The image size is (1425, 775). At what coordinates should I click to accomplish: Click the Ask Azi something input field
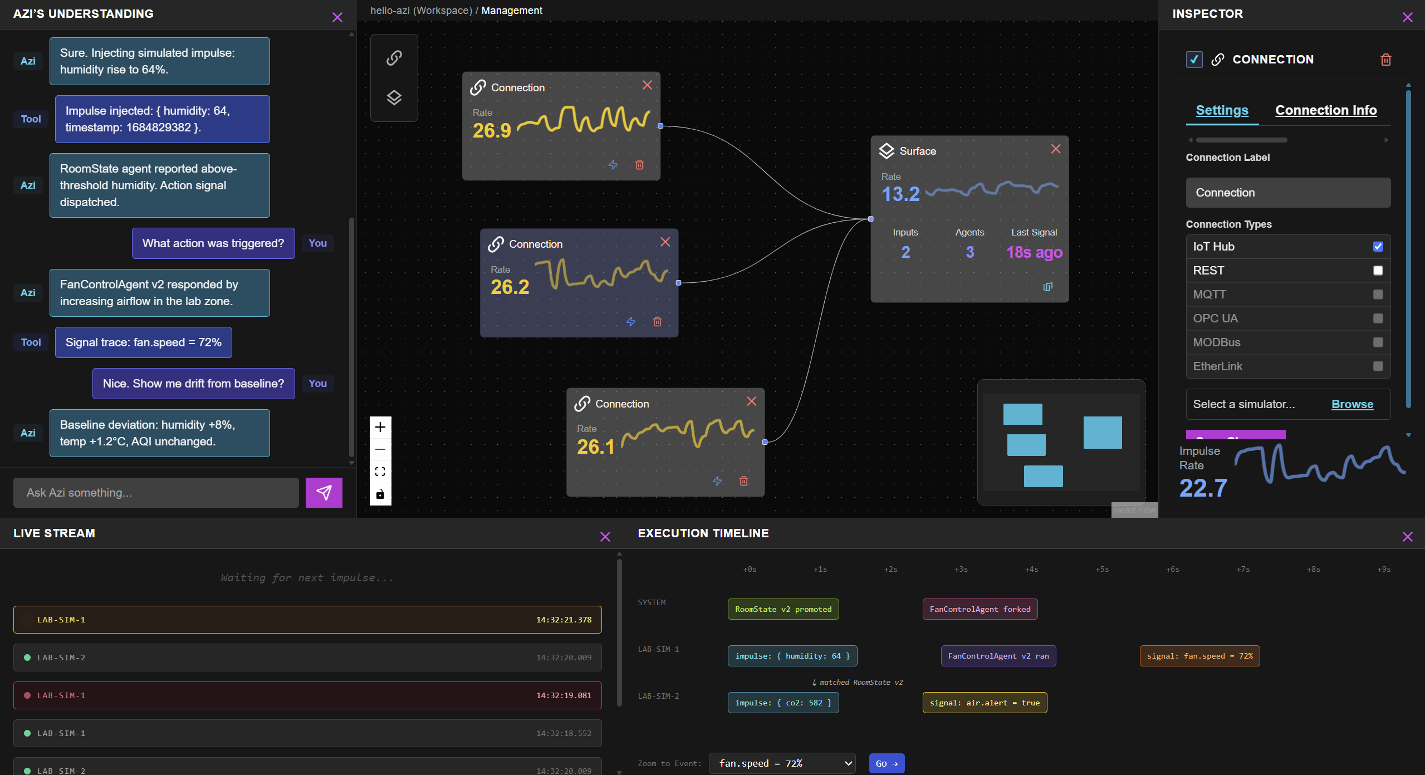pyautogui.click(x=156, y=493)
